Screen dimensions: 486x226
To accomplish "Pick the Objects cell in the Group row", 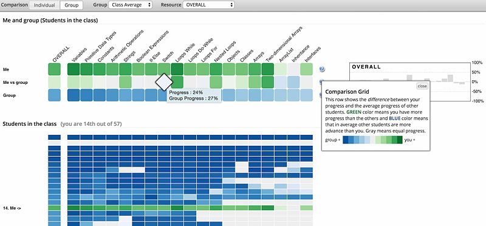I will coord(229,95).
